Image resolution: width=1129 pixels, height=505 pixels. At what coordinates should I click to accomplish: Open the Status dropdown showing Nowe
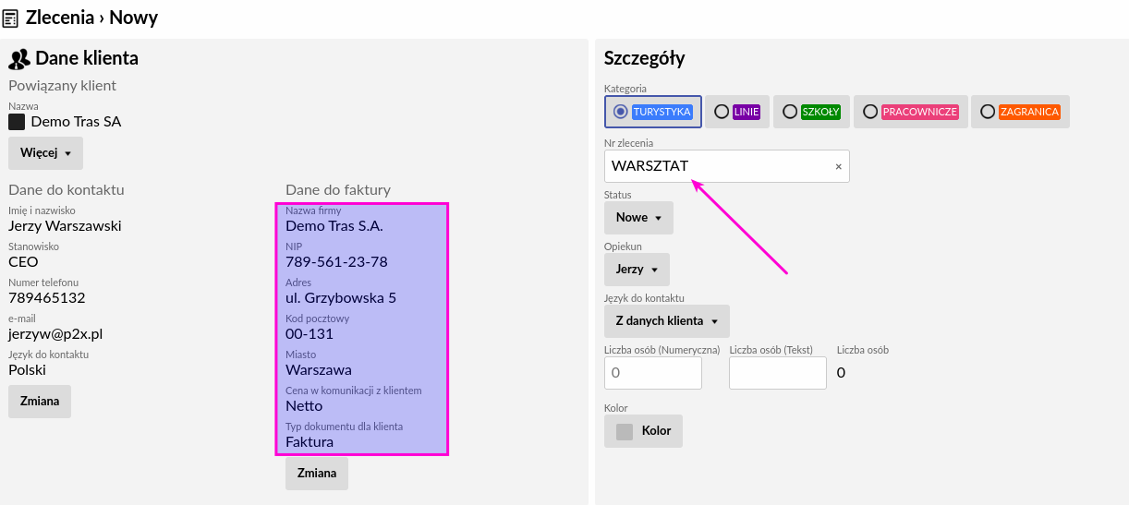[x=638, y=218]
